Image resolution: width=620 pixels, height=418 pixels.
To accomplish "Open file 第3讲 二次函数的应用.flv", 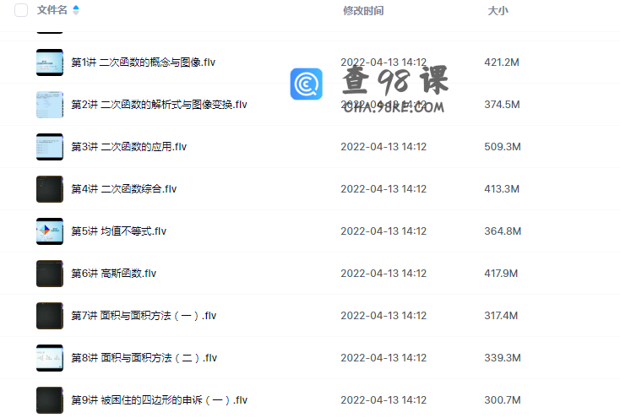I will point(129,147).
